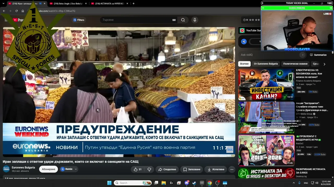Open more actions three-dot menu
Viewport: 334px width, 187px height.
click(232, 169)
